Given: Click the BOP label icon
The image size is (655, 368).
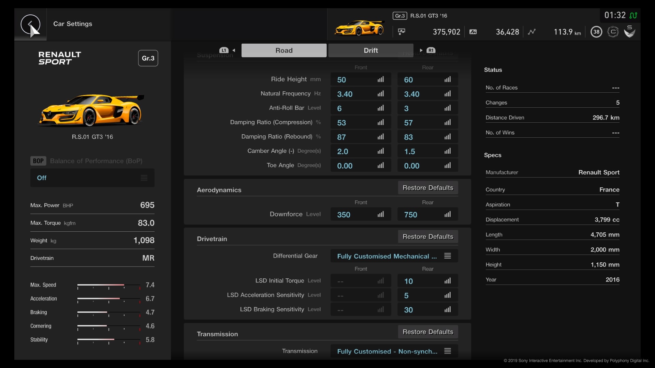Looking at the screenshot, I should [38, 161].
